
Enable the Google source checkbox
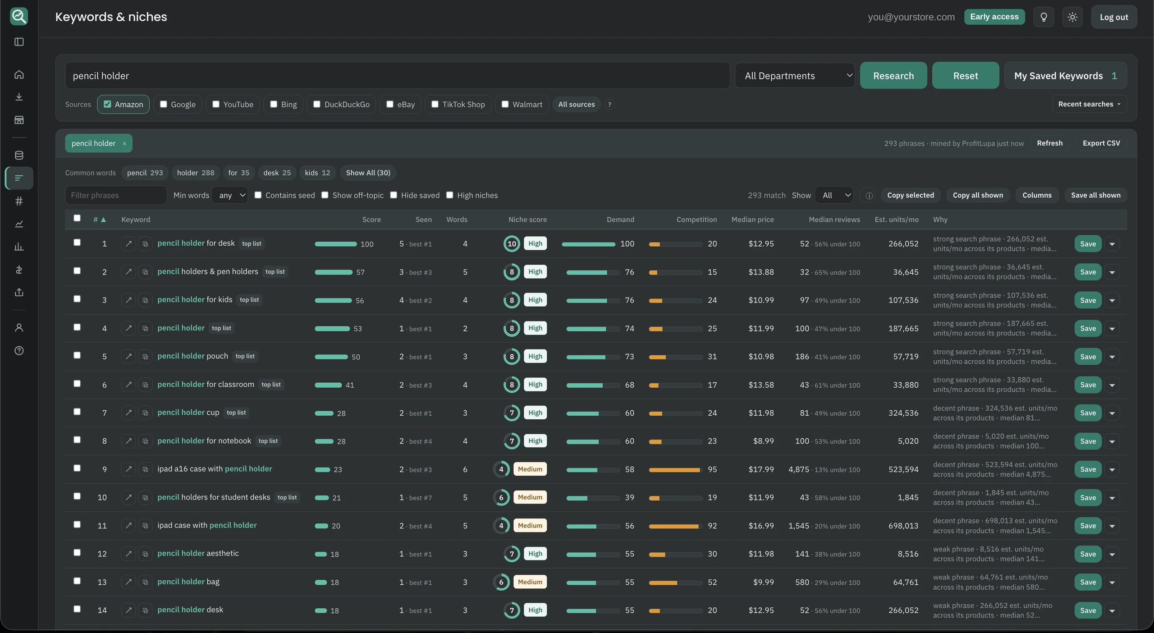click(164, 104)
